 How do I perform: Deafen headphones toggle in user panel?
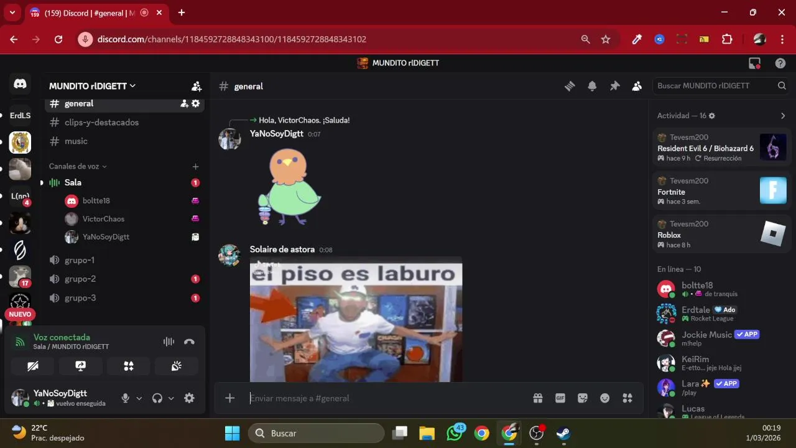pos(157,398)
